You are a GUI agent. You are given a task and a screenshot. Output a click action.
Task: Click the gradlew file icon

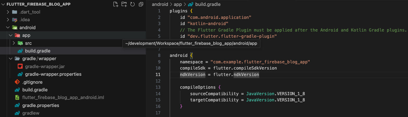(17, 113)
